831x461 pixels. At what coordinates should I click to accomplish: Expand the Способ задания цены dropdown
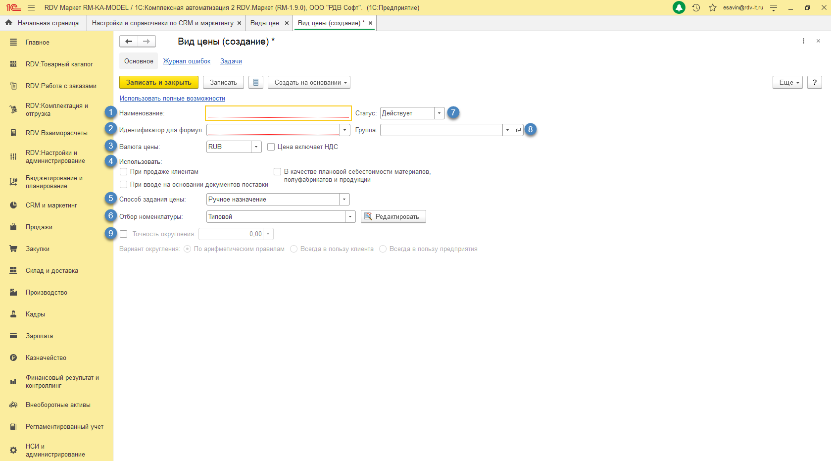pyautogui.click(x=344, y=200)
